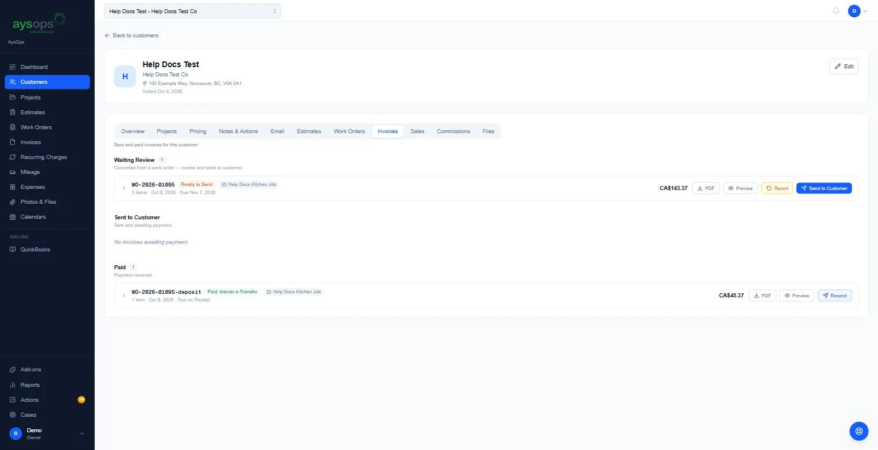Click the AysOps logo in sidebar
878x450 pixels.
pos(39,24)
